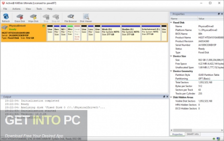This screenshot has width=224, height=141.
Task: Collapse the Fixed Disk property group
Action: (171, 22)
